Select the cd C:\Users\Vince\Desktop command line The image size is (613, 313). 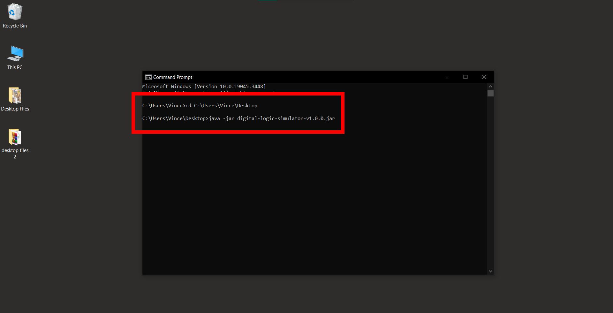[x=200, y=105]
